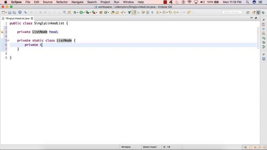Open the Source menu
This screenshot has height=150, width=267.
[48, 2]
